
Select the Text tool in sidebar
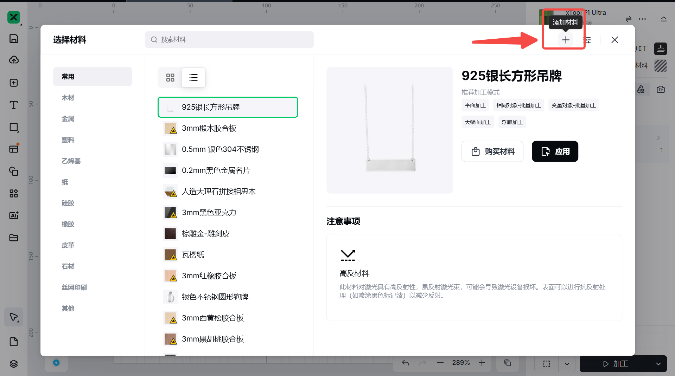[x=14, y=105]
